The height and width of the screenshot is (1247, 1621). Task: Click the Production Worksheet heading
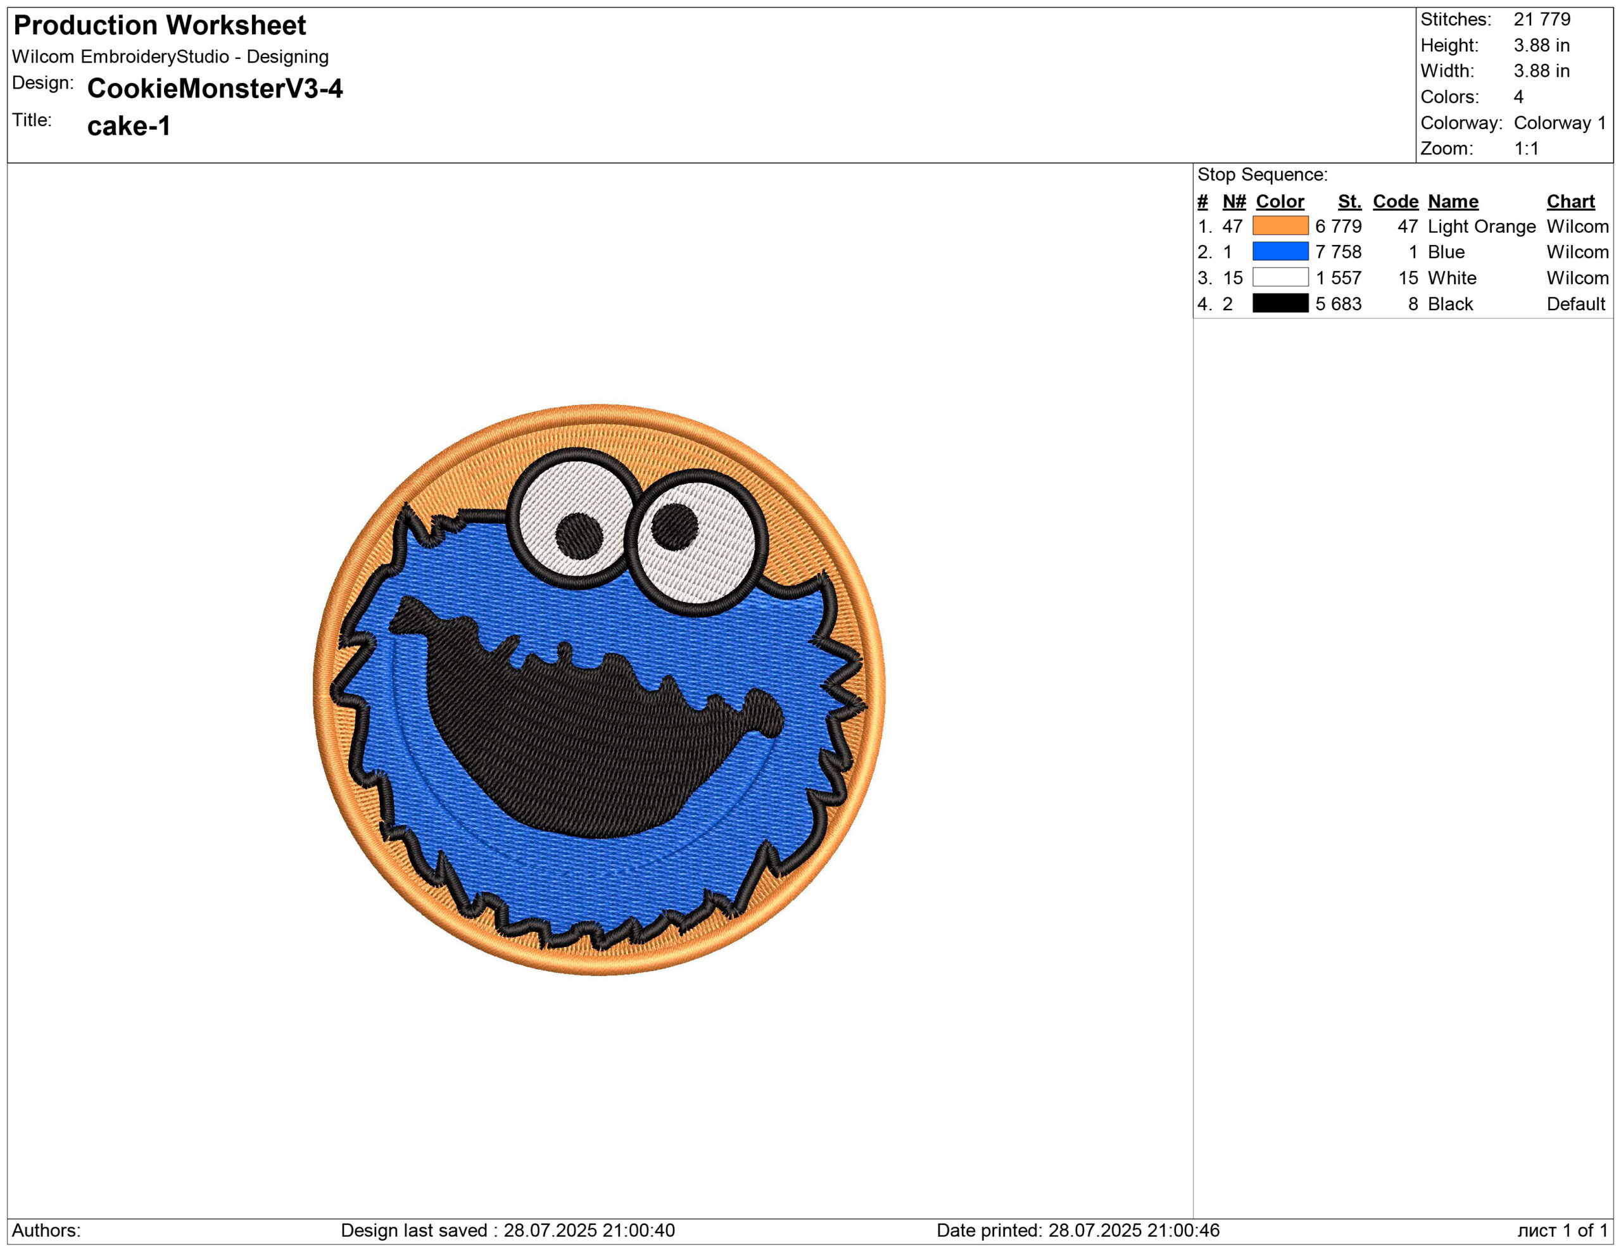[x=160, y=25]
